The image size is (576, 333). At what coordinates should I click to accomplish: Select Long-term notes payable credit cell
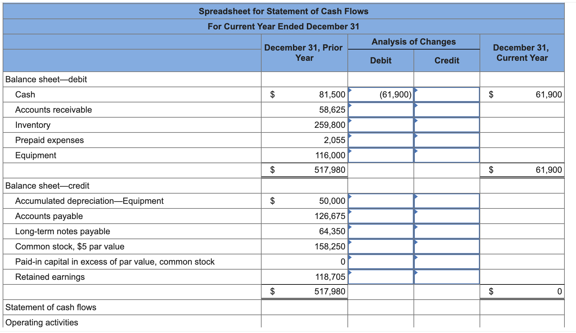click(x=447, y=231)
